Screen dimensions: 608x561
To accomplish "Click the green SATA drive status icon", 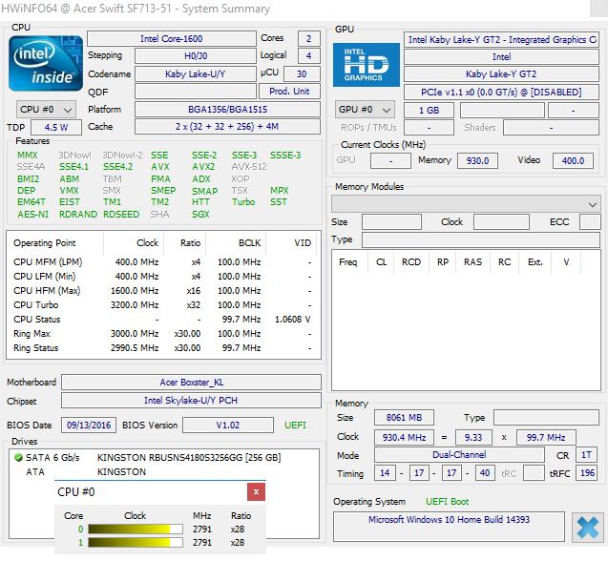I will pyautogui.click(x=18, y=458).
